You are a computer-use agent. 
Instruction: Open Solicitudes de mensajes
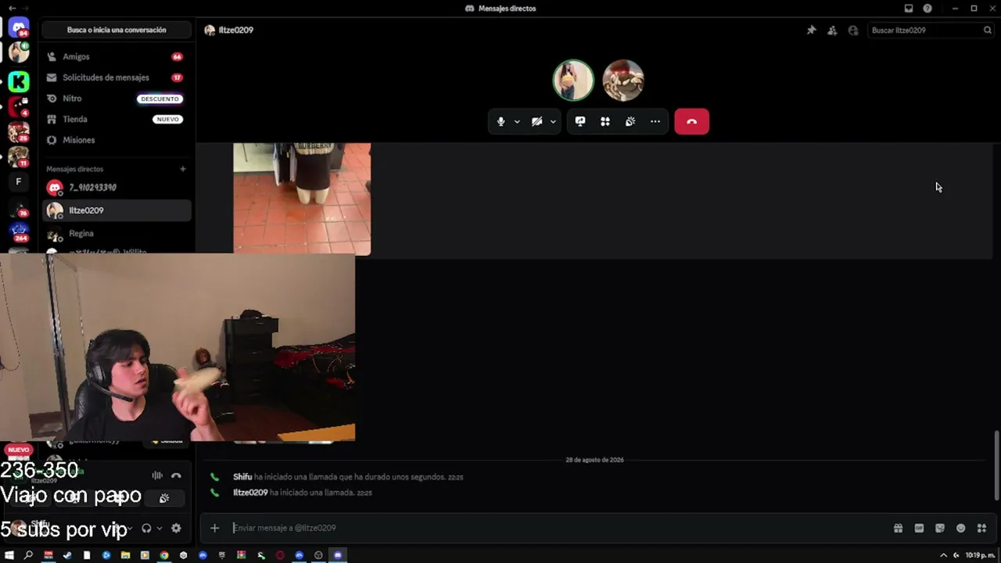pos(117,77)
